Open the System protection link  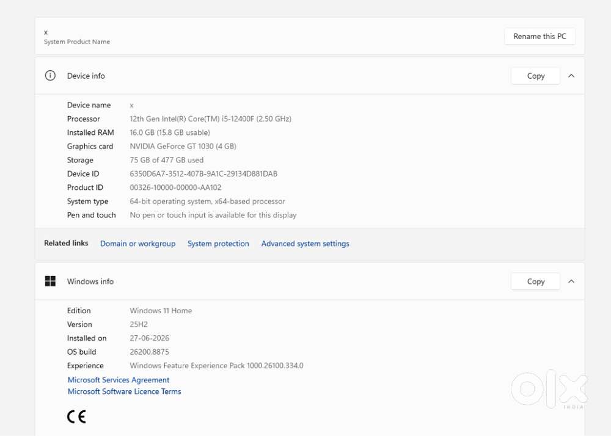[x=218, y=244]
